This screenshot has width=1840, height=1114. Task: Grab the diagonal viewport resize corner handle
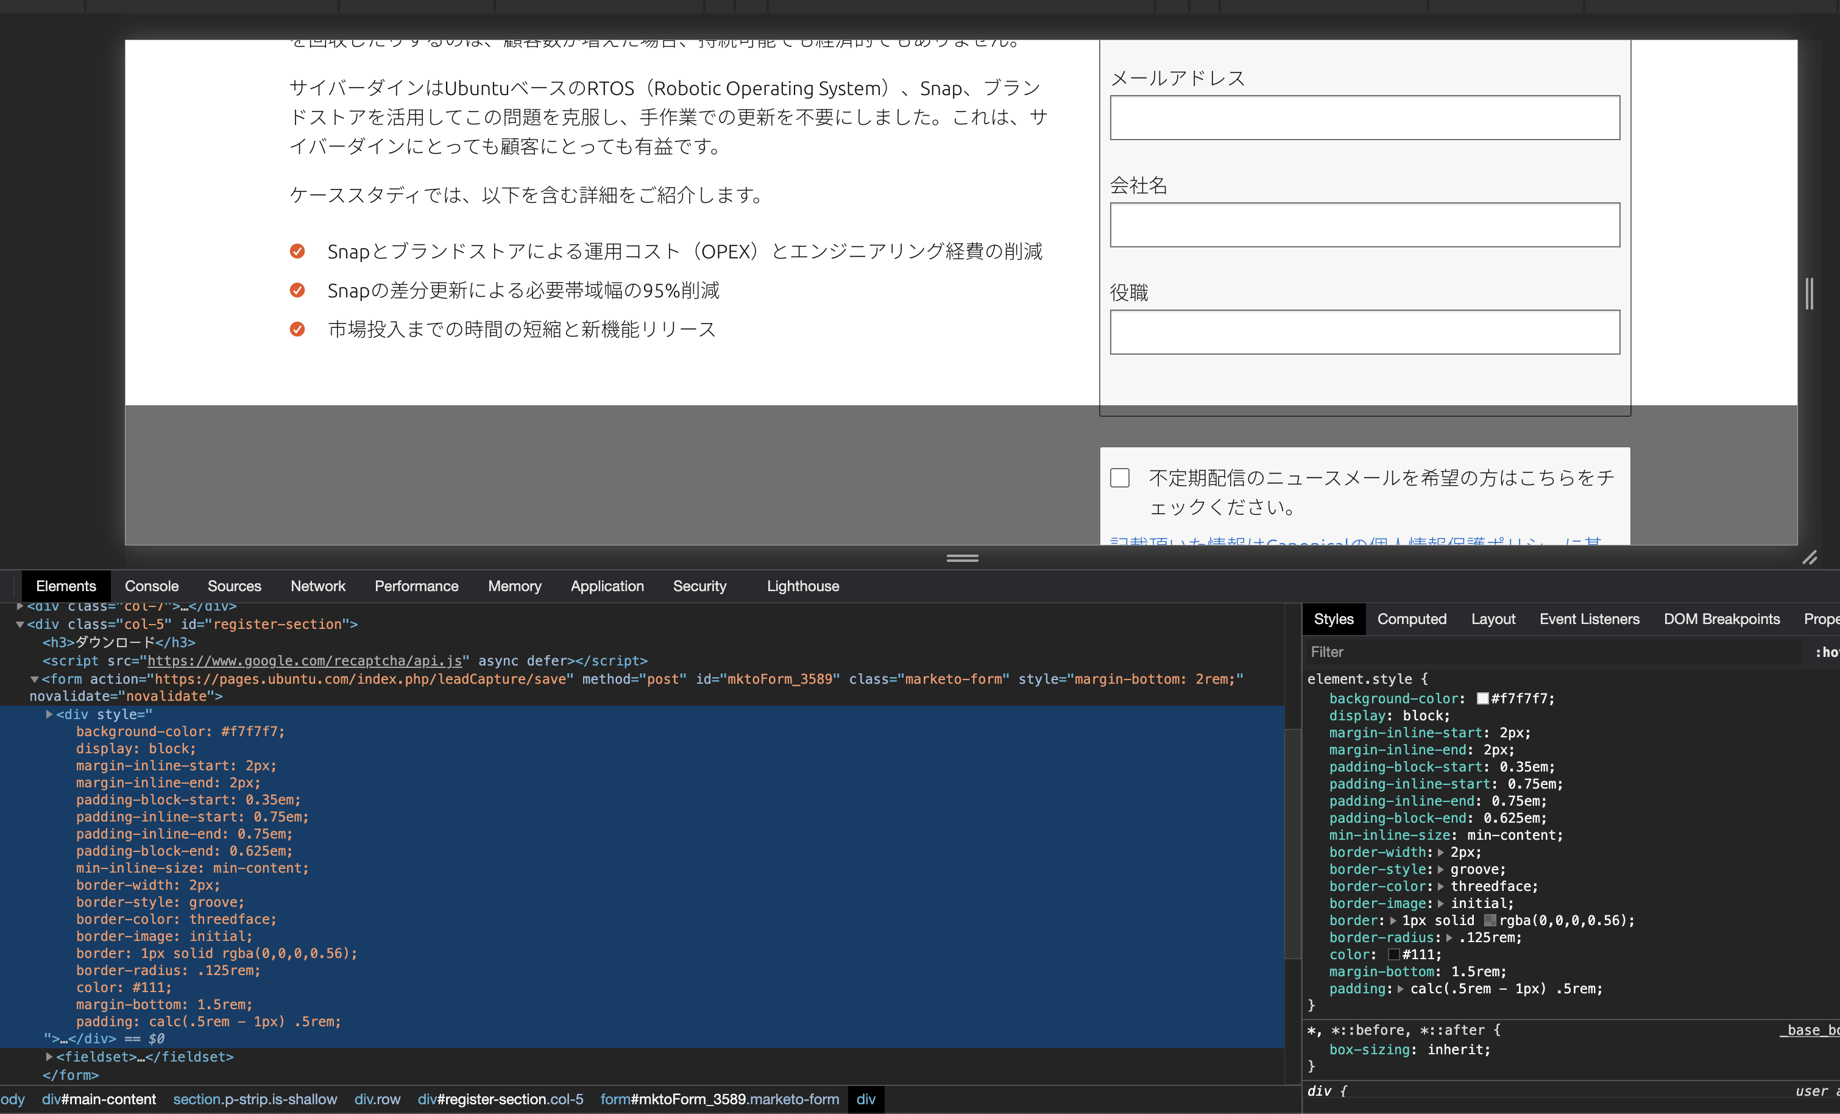click(x=1810, y=558)
